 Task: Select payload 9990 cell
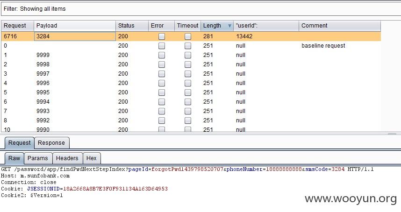pyautogui.click(x=75, y=129)
